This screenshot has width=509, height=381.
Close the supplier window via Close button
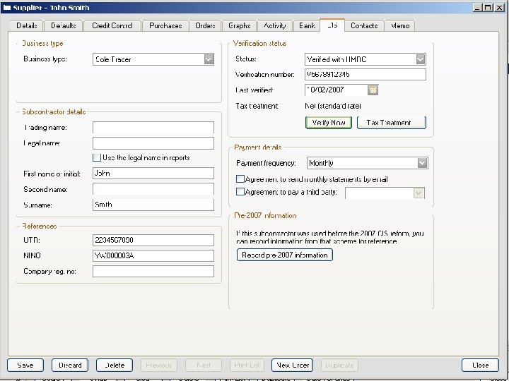click(480, 365)
